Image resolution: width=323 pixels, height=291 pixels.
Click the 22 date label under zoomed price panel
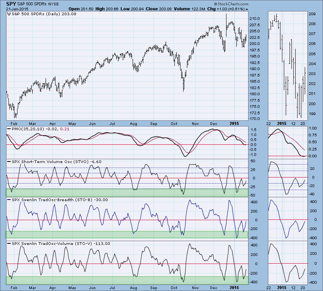[268, 123]
